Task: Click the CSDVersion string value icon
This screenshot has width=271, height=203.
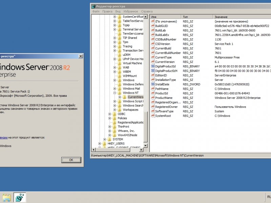Action: [x=153, y=44]
